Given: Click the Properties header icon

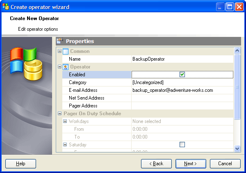Looking at the screenshot, I should tap(60, 41).
